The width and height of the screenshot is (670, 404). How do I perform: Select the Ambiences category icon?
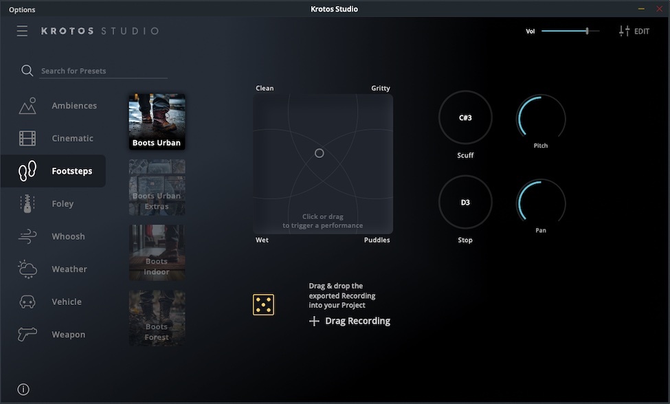(27, 105)
